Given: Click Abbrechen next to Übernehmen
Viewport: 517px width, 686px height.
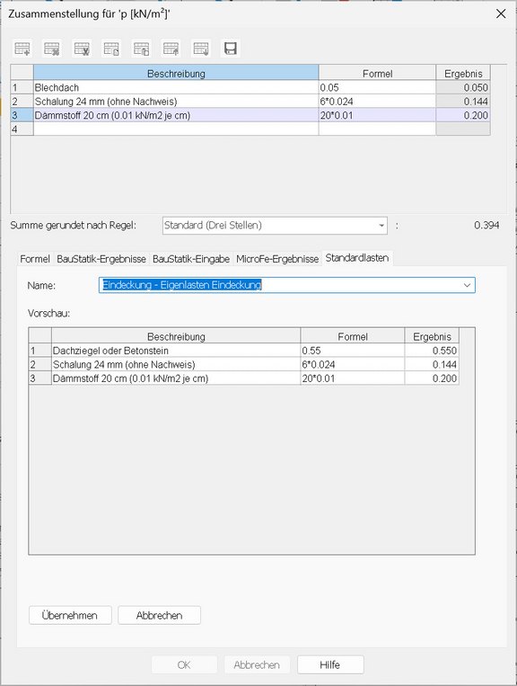Looking at the screenshot, I should (x=159, y=615).
